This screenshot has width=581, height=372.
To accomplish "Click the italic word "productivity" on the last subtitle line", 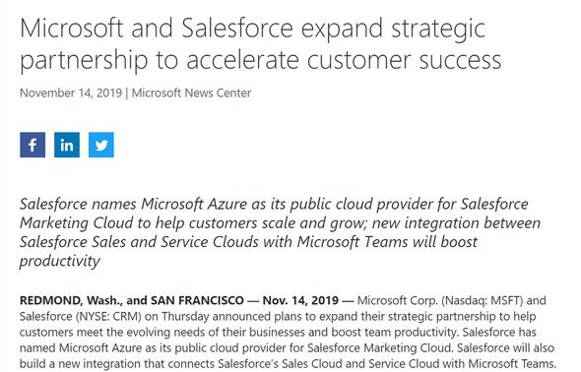I will click(x=60, y=261).
